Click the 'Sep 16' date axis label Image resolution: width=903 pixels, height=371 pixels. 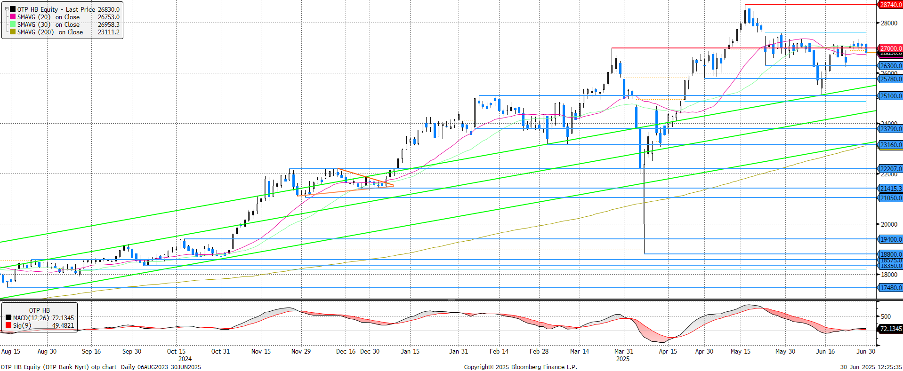tap(91, 351)
